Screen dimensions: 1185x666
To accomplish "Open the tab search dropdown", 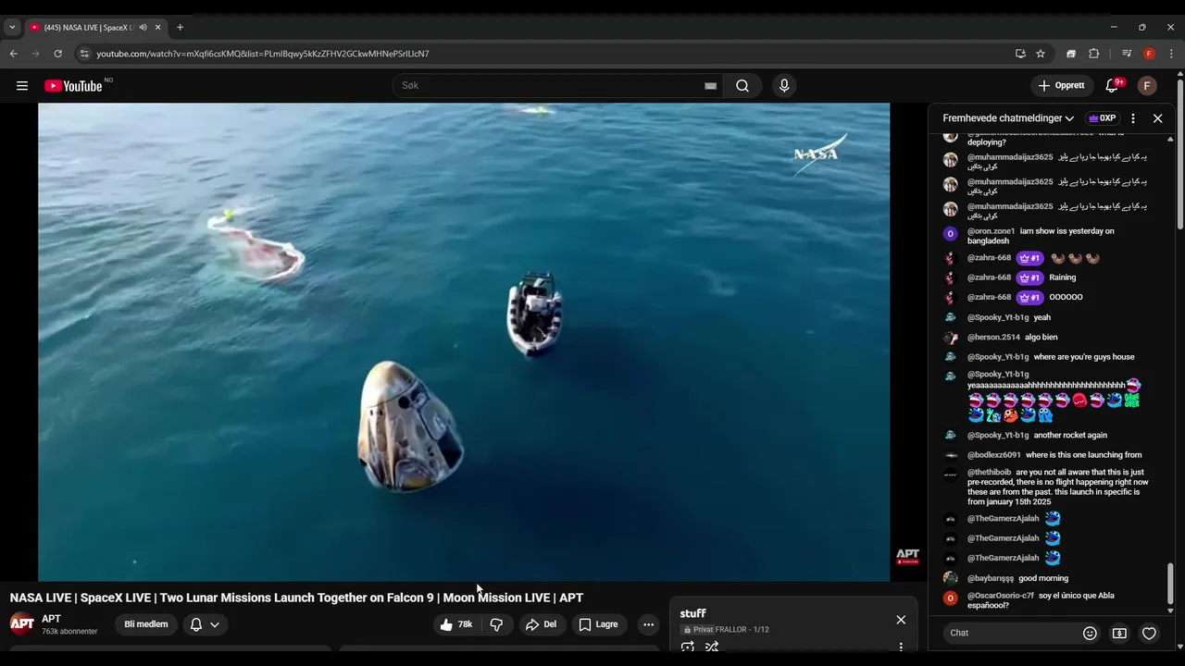I will point(12,28).
